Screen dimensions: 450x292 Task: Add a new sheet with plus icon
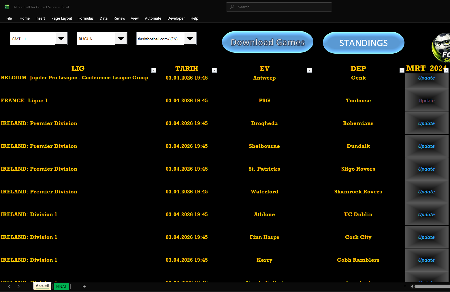click(84, 286)
